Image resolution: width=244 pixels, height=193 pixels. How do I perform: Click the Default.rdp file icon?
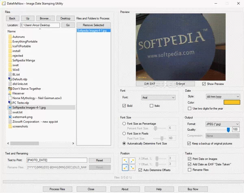click(x=10, y=79)
